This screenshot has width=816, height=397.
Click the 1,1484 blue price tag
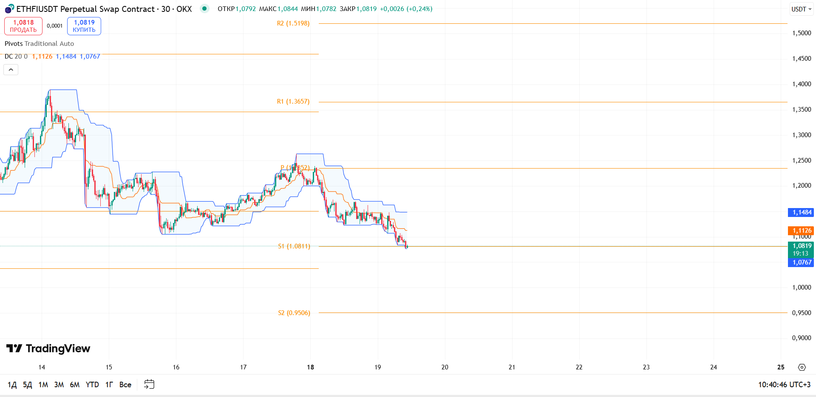pos(801,212)
